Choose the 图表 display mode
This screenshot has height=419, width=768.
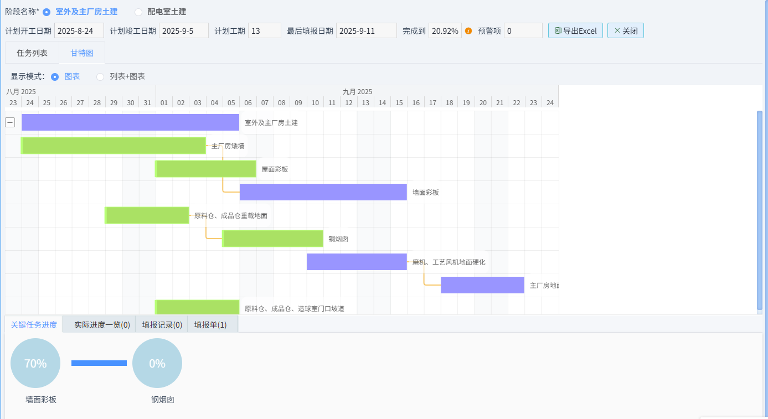pos(55,76)
